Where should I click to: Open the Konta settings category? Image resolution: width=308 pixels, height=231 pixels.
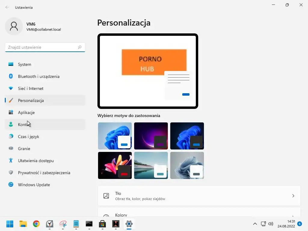(x=45, y=125)
